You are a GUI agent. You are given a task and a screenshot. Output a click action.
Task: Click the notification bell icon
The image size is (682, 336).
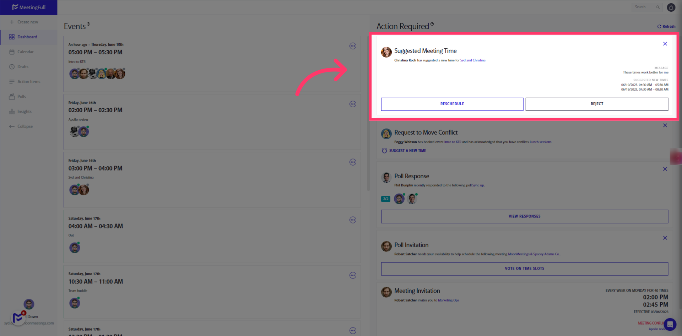coord(671,7)
